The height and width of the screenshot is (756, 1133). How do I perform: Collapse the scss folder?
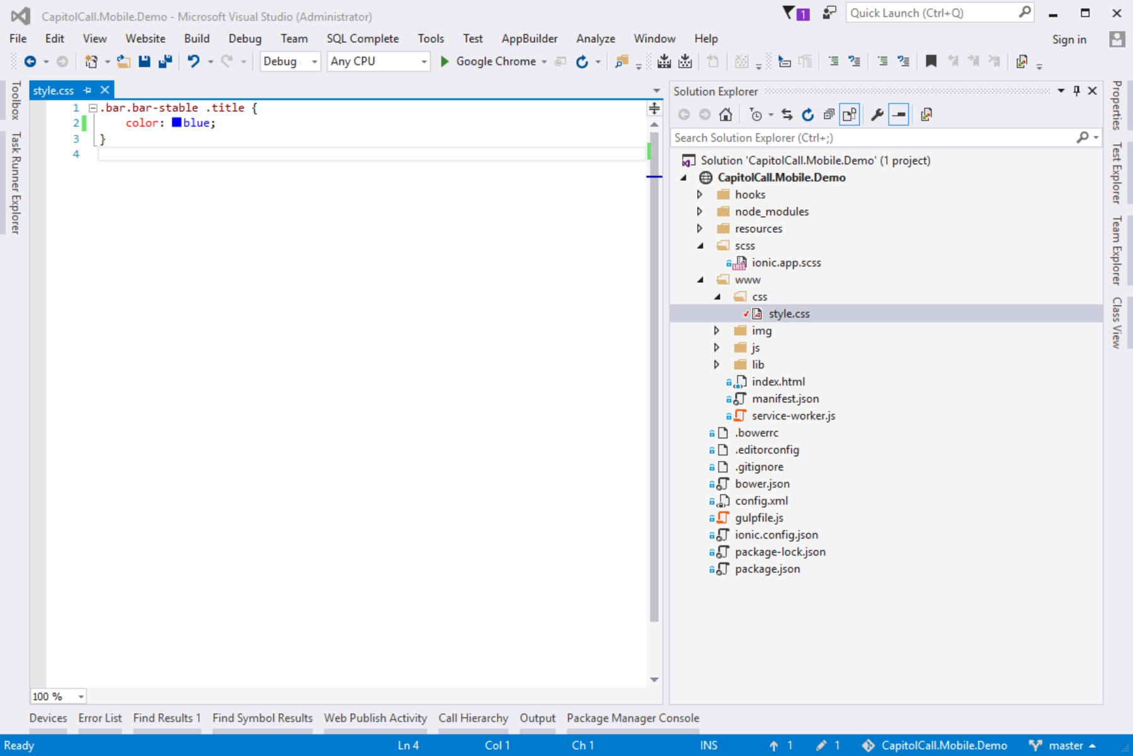coord(700,246)
